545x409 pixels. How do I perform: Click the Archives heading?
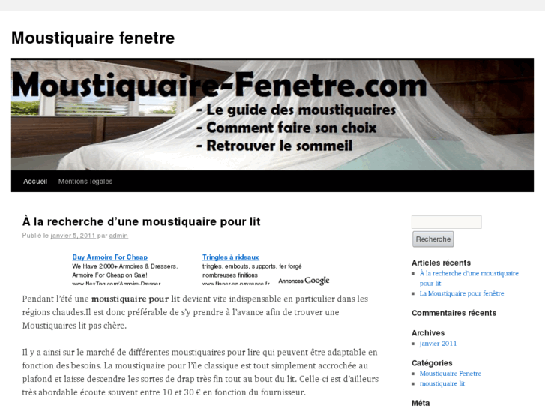[428, 333]
